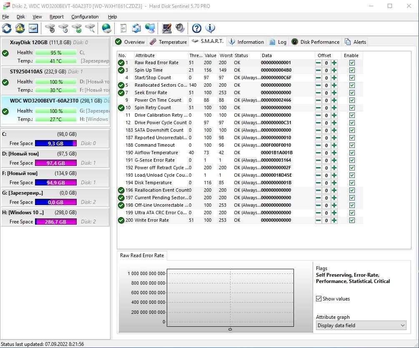Viewport: 419px width, 348px height.
Task: Sort table by the Attribute column header
Action: [x=161, y=55]
